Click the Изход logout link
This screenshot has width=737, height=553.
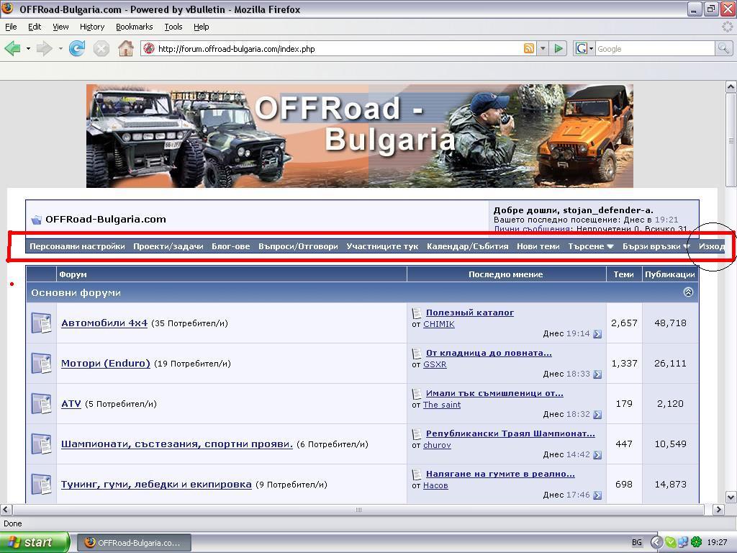(712, 246)
